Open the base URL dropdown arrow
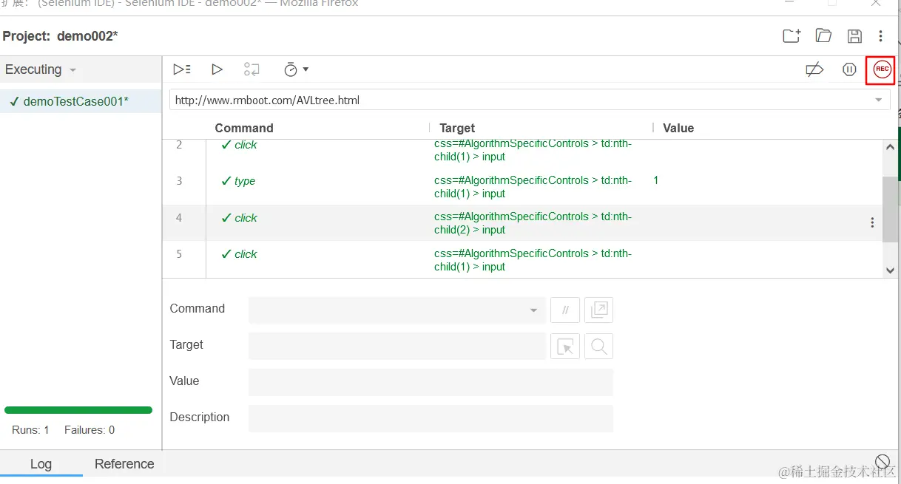The width and height of the screenshot is (901, 484). point(879,100)
